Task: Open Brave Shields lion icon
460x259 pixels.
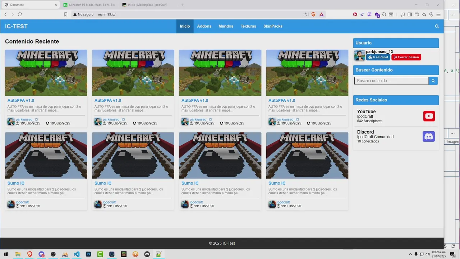Action: [313, 14]
